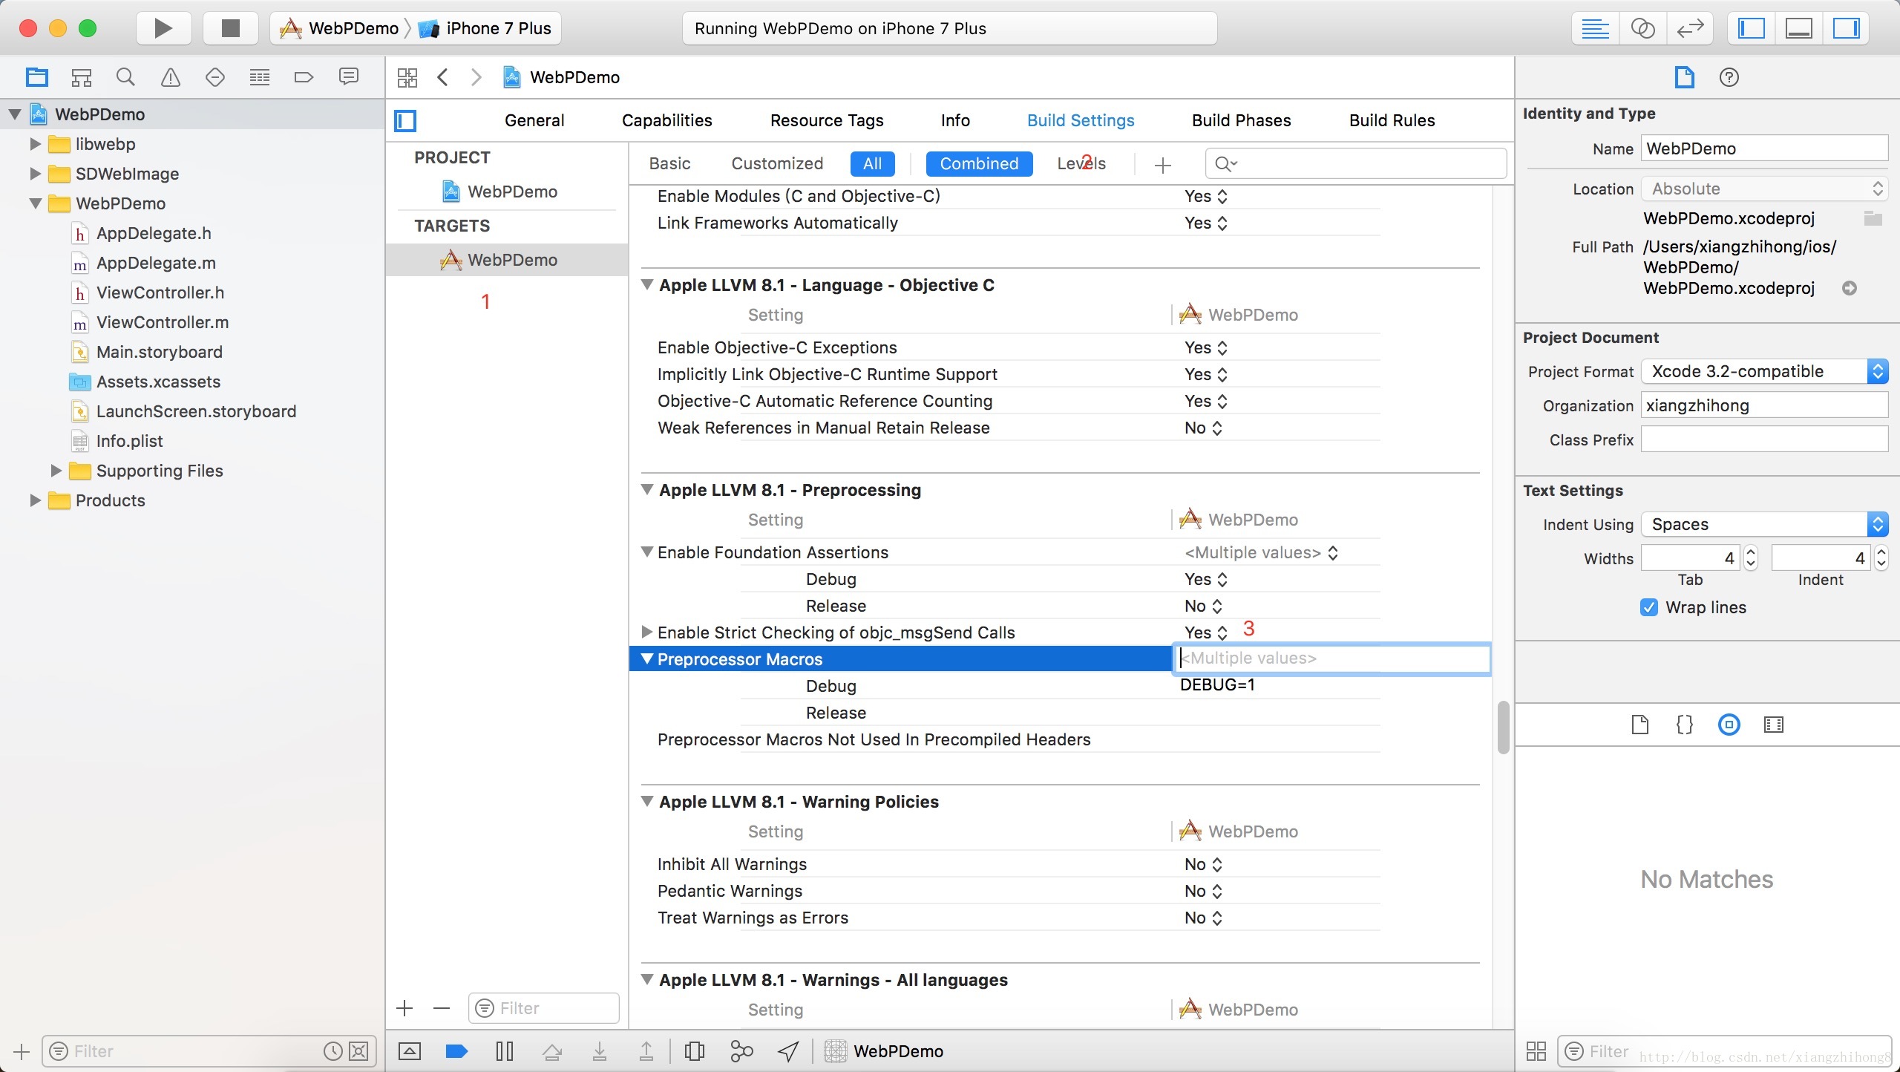Expand the Supporting Files folder
1900x1072 pixels.
click(x=55, y=471)
